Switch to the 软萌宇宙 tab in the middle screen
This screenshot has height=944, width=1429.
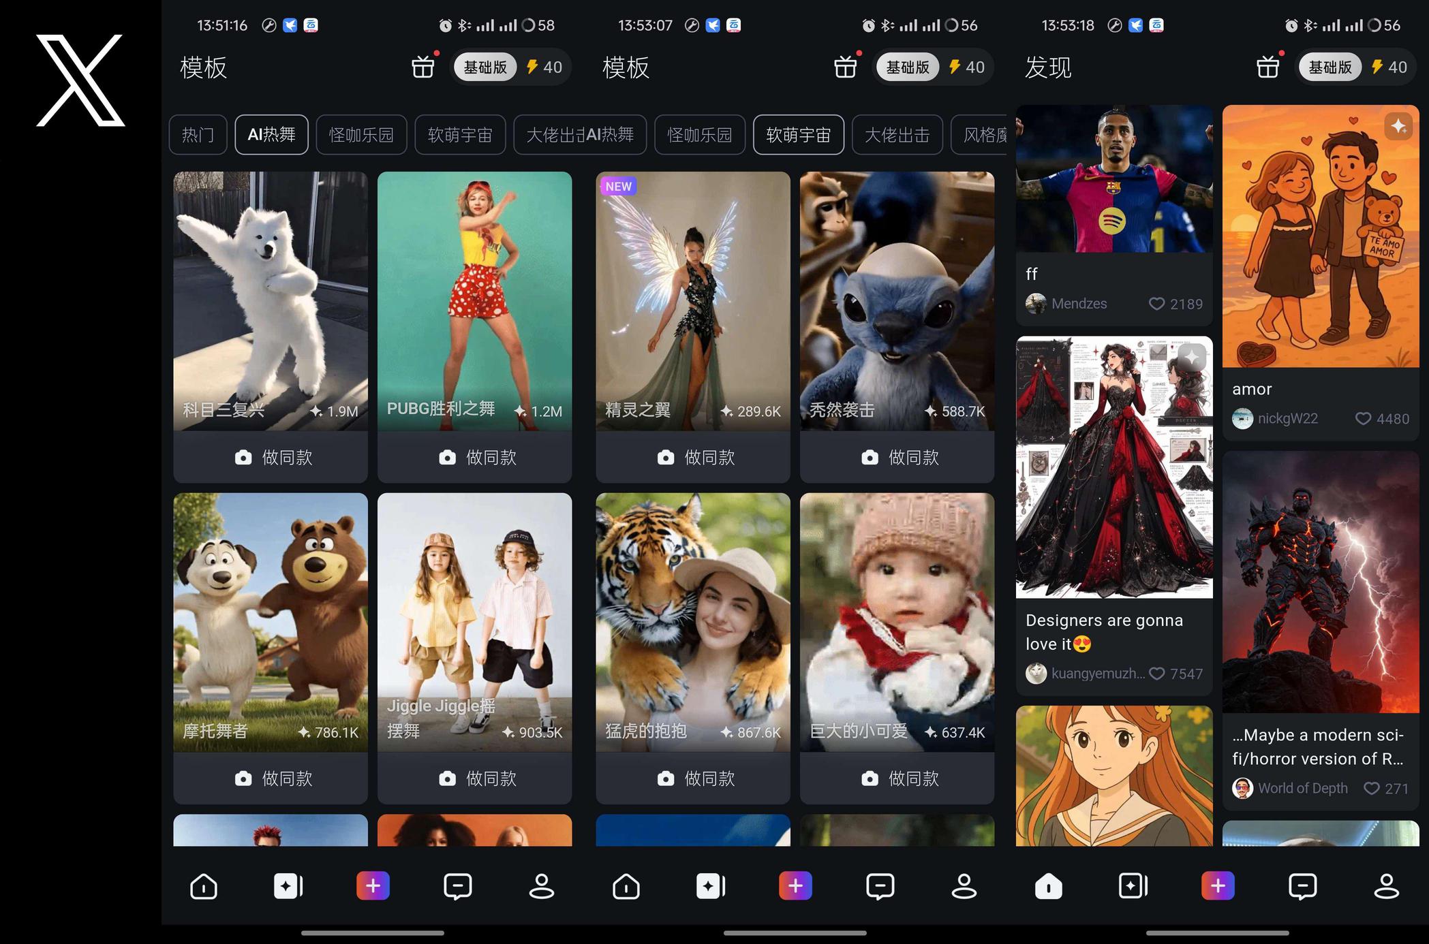[798, 135]
